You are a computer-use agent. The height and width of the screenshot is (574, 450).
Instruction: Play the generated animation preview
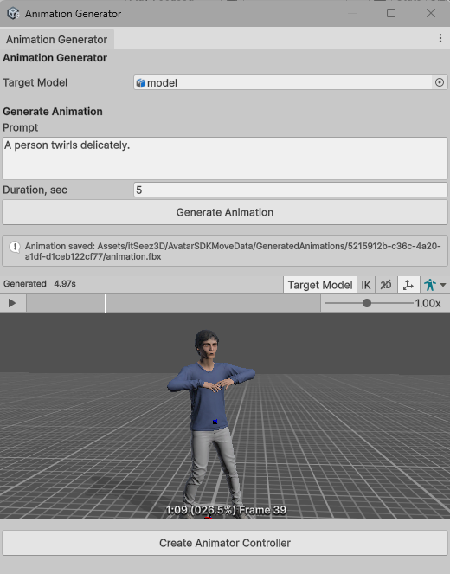tap(12, 303)
